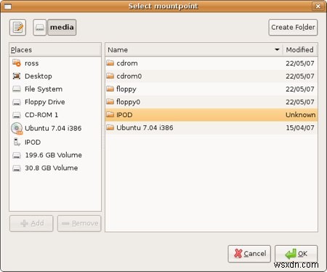The height and width of the screenshot is (272, 327).
Task: Click the disabled Add bookmark button
Action: point(31,223)
